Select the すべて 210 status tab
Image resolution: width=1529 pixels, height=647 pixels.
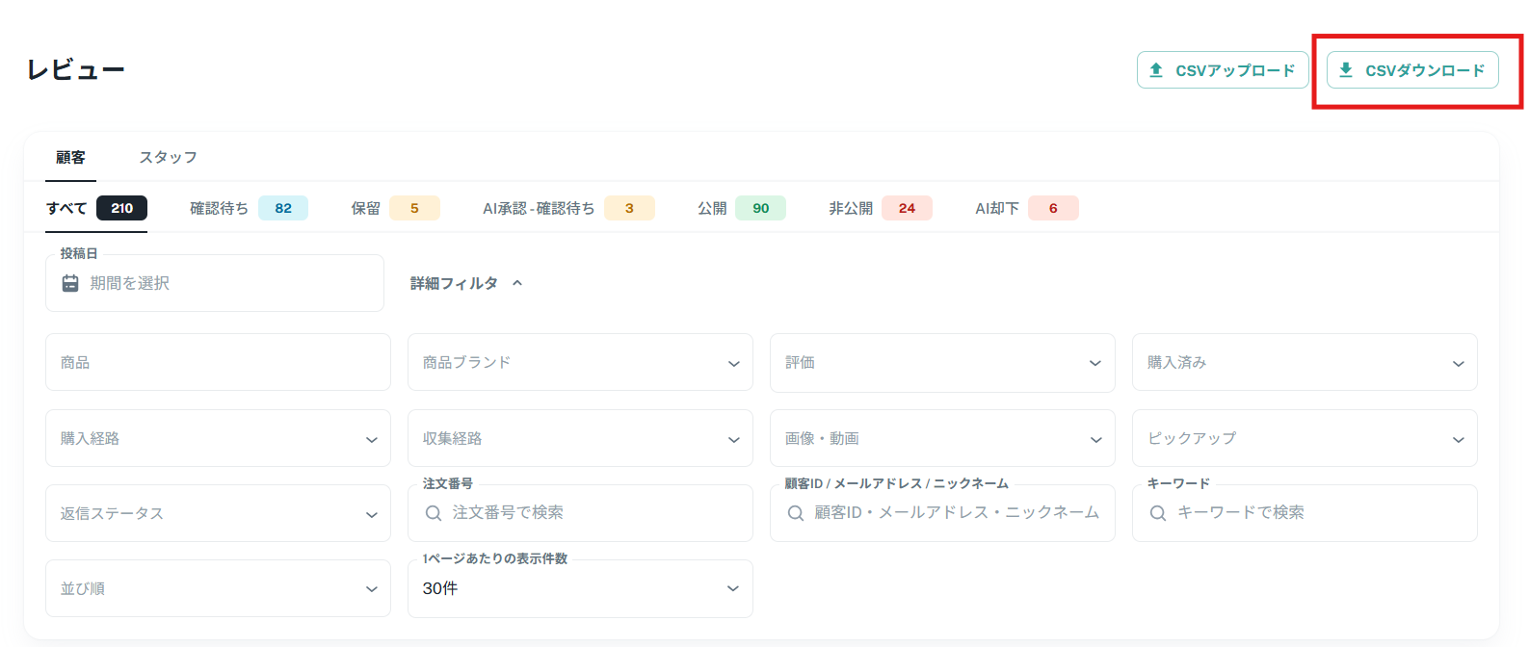[96, 208]
